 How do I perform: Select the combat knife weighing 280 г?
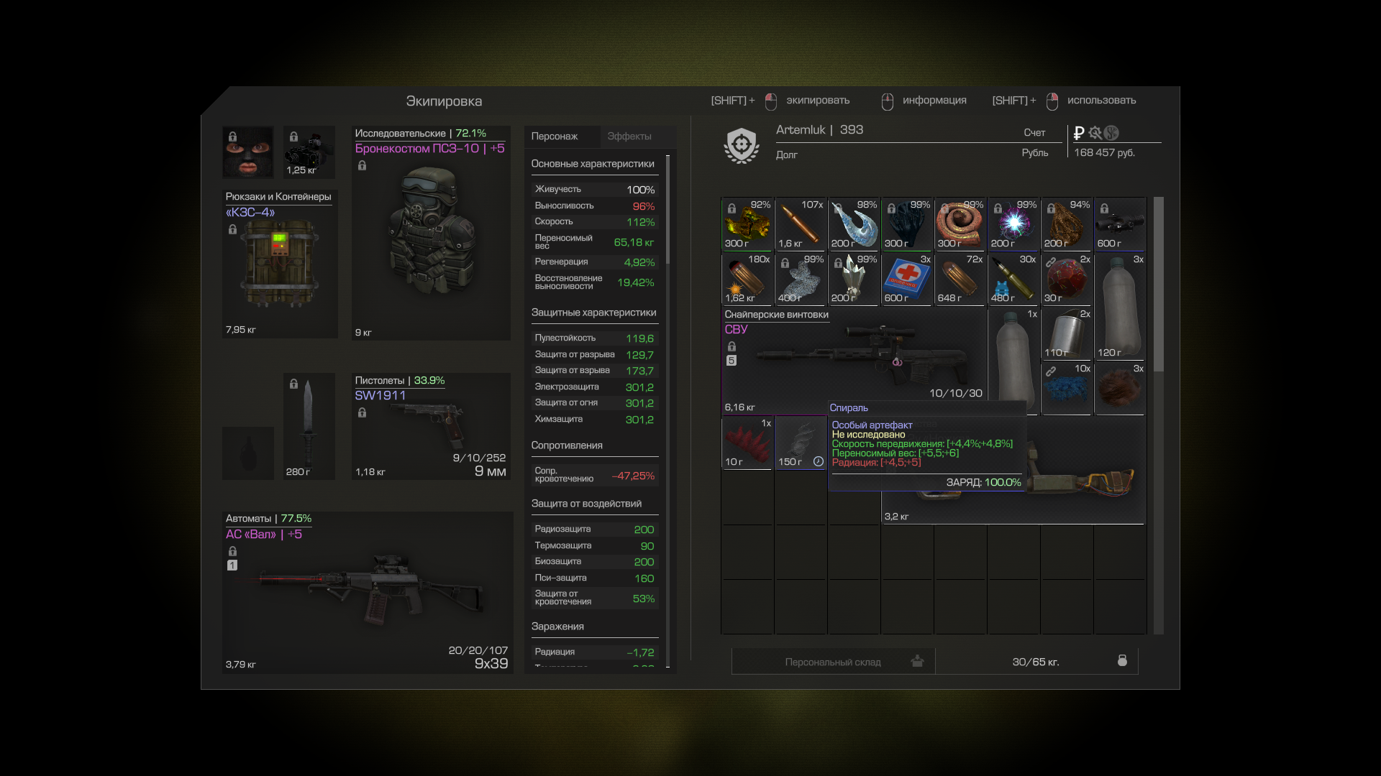309,426
